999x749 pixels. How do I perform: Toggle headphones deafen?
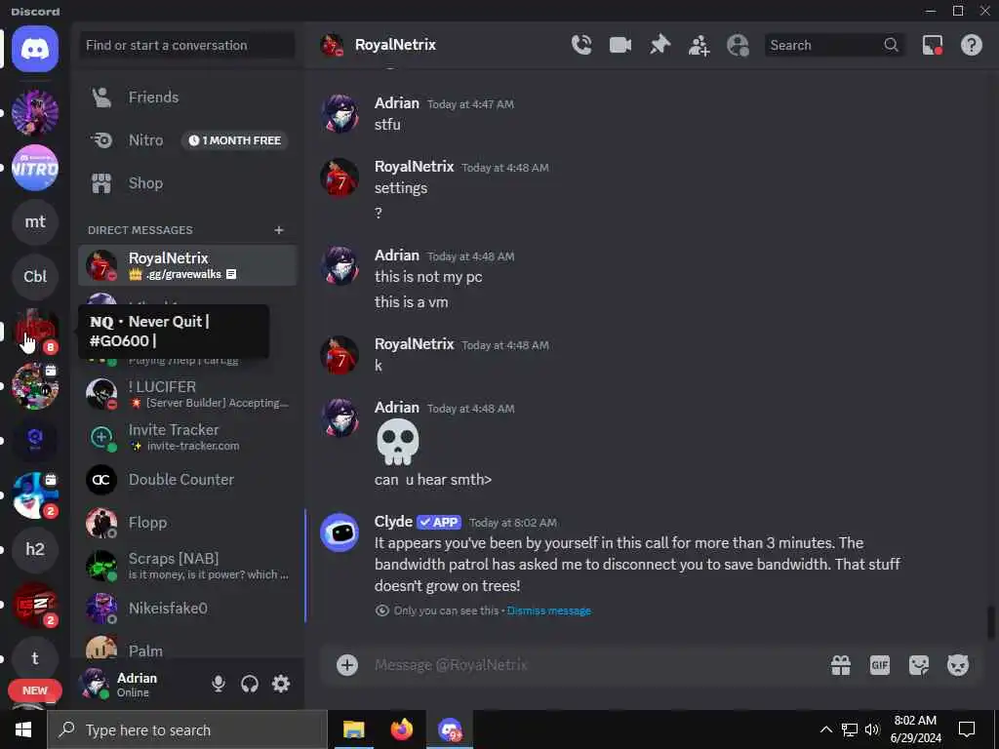[x=250, y=684]
